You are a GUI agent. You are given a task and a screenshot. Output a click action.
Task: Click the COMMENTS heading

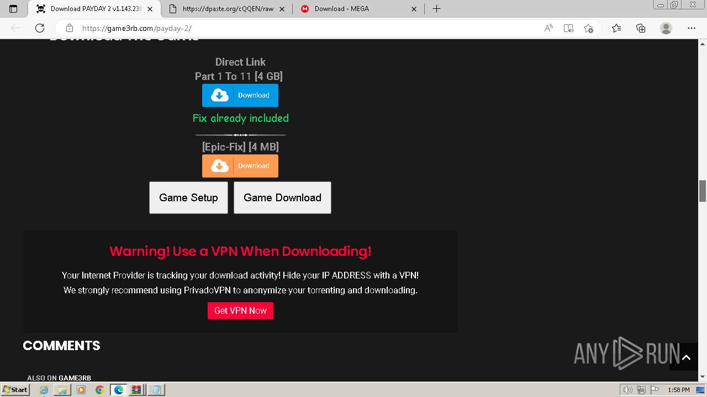pos(61,346)
